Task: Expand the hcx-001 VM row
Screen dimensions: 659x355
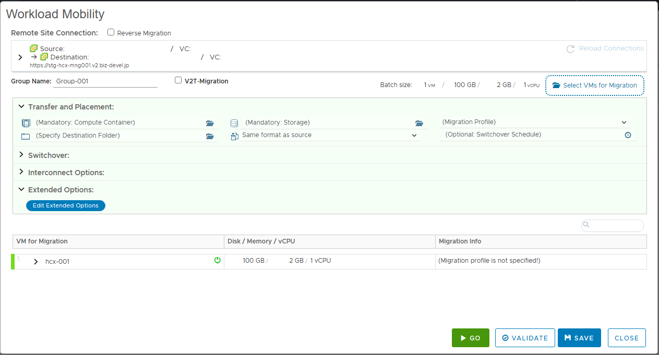Action: [35, 262]
